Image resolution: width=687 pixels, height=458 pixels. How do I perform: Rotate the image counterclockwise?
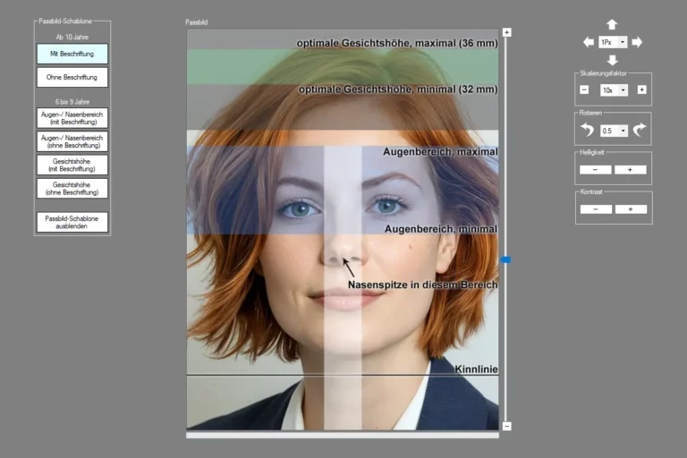pos(587,131)
